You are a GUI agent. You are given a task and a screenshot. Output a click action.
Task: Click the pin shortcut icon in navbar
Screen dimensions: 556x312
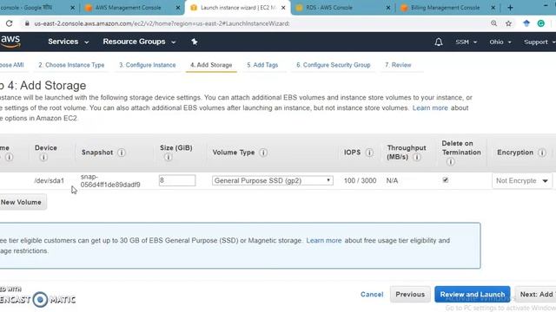(195, 42)
